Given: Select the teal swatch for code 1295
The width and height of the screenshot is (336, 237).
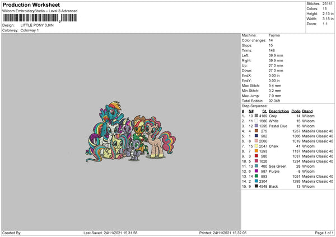Looking at the screenshot, I should click(256, 181).
